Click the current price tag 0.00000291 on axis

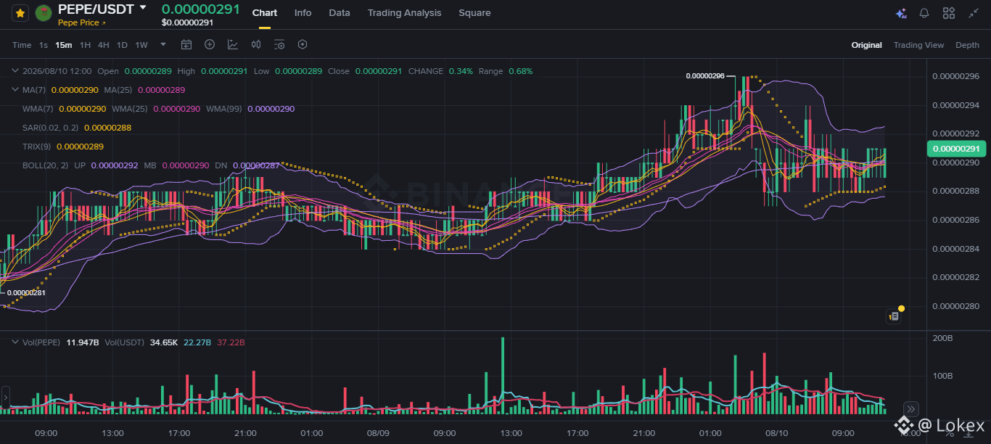[957, 149]
